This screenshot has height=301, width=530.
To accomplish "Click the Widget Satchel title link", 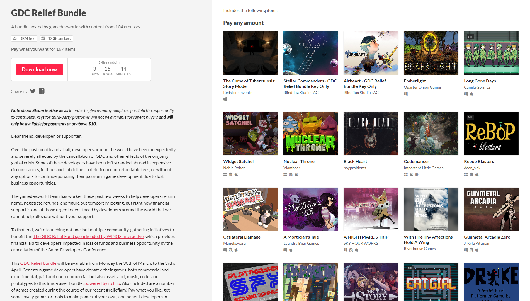I will (x=238, y=161).
